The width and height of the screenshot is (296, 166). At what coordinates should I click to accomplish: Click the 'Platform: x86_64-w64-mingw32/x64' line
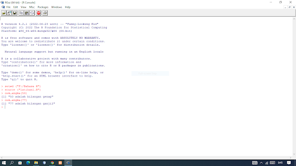click(x=37, y=31)
